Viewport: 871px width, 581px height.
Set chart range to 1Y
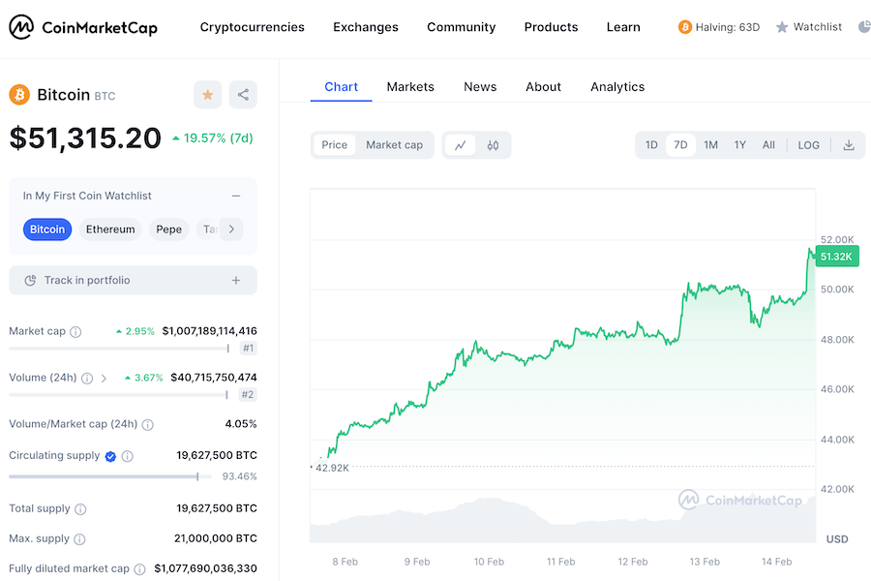pos(740,145)
